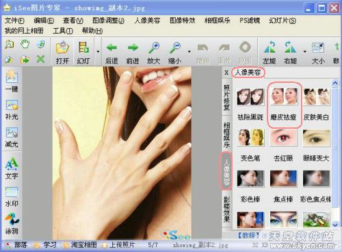Screen dimensions: 342x252
Task: Click the effects panel scrollbar down arrow
Action: pyautogui.click(x=335, y=225)
